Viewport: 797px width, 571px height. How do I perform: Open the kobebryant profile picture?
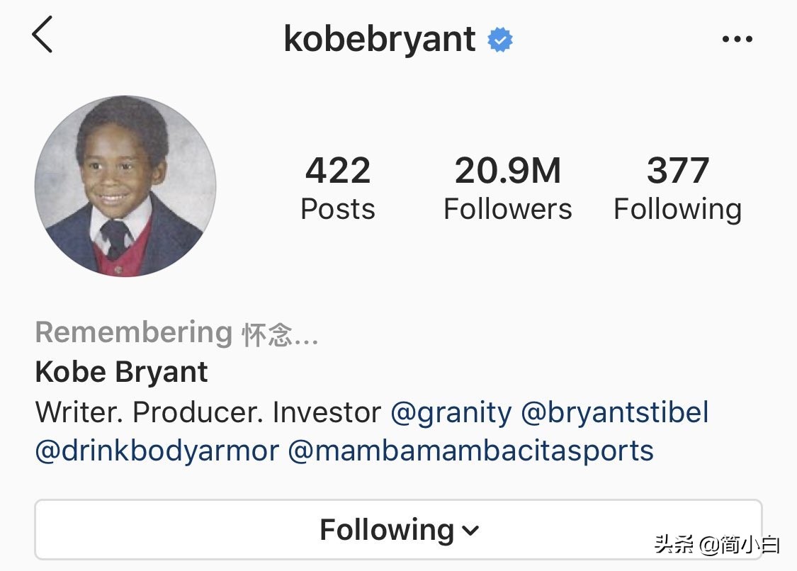125,186
